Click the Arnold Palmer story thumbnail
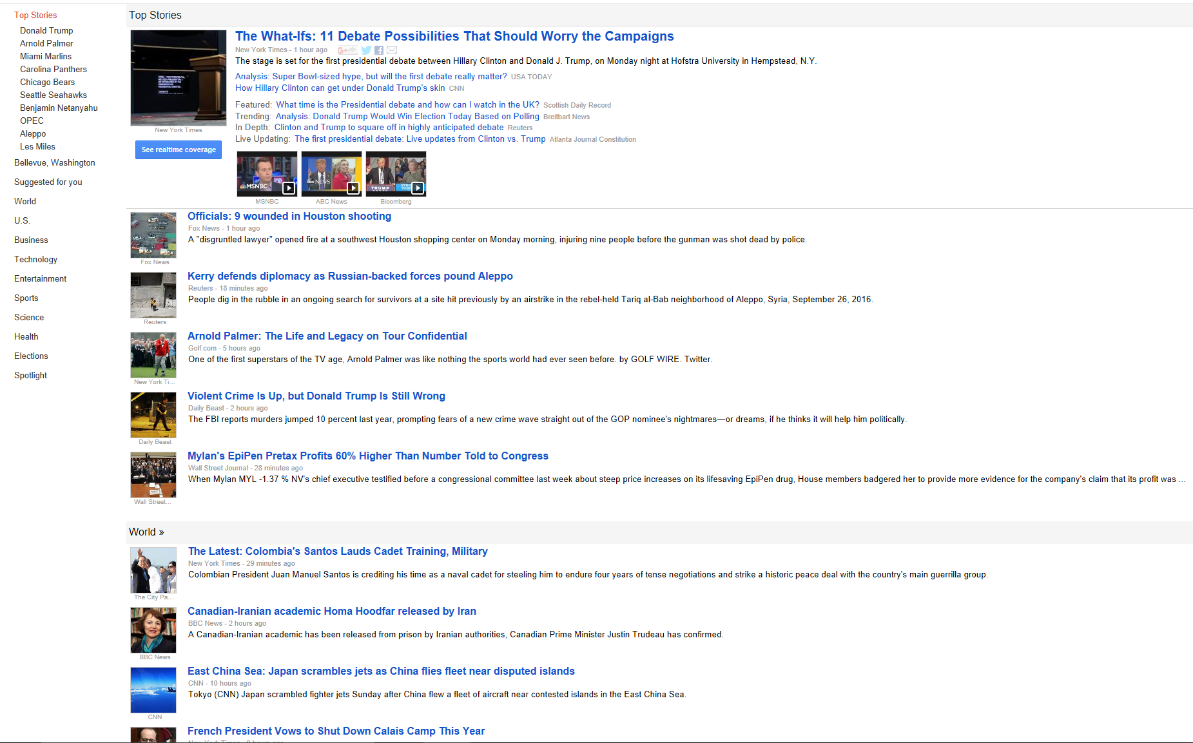 (153, 355)
